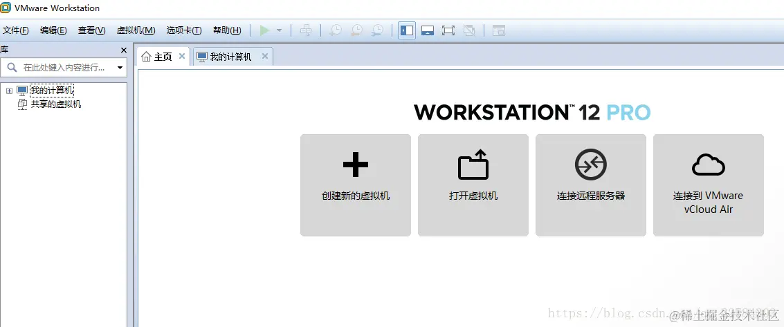Click the library search input field
Image resolution: width=784 pixels, height=327 pixels.
point(64,67)
